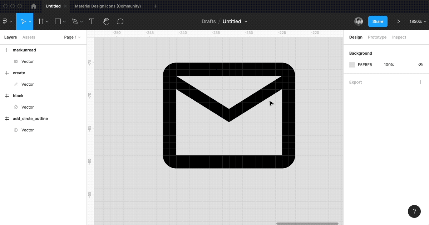Open the Figma main menu
429x225 pixels.
click(x=7, y=21)
